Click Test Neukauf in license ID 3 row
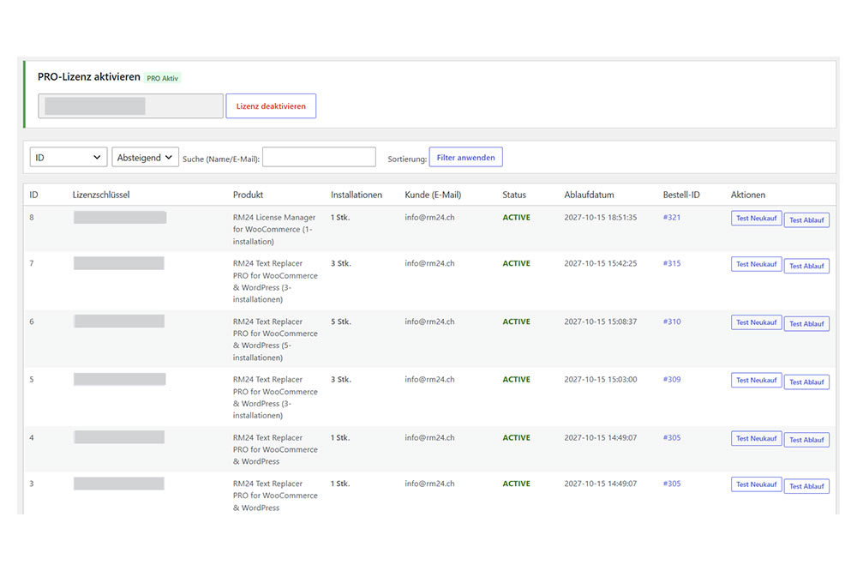Viewport: 857px width, 571px height. pos(757,484)
